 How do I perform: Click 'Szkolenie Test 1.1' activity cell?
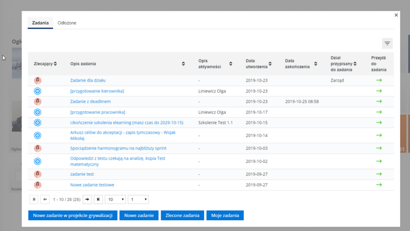tap(215, 123)
